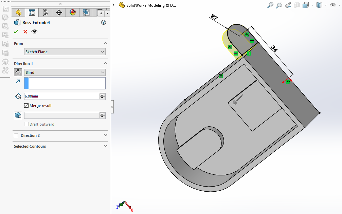The image size is (342, 214).
Task: Switch to the FeatureManager Design Tree tab
Action: 18,13
